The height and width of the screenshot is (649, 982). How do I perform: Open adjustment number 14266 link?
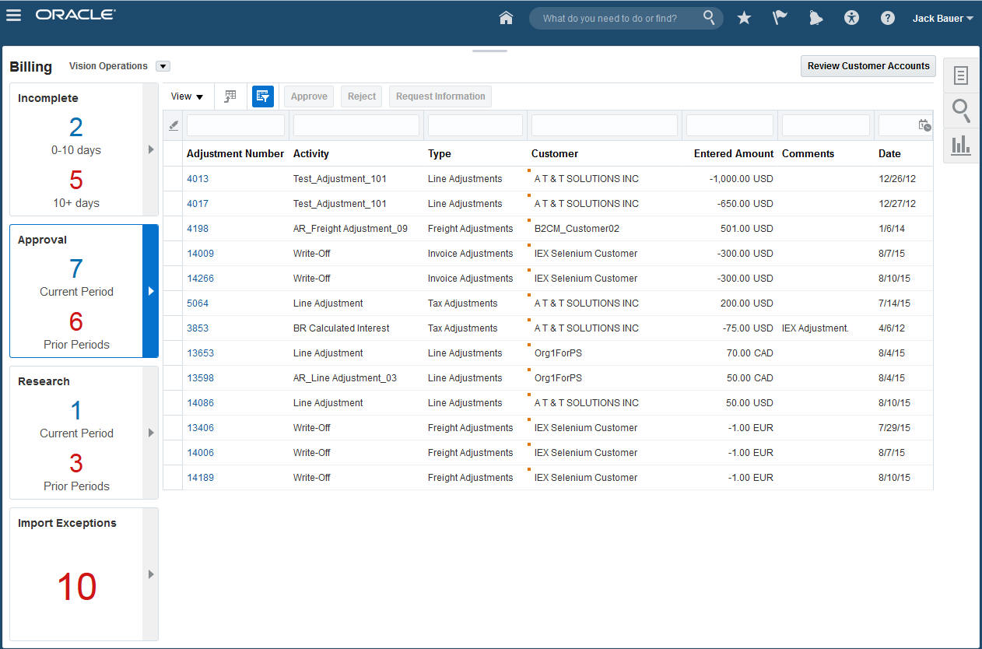pyautogui.click(x=200, y=279)
